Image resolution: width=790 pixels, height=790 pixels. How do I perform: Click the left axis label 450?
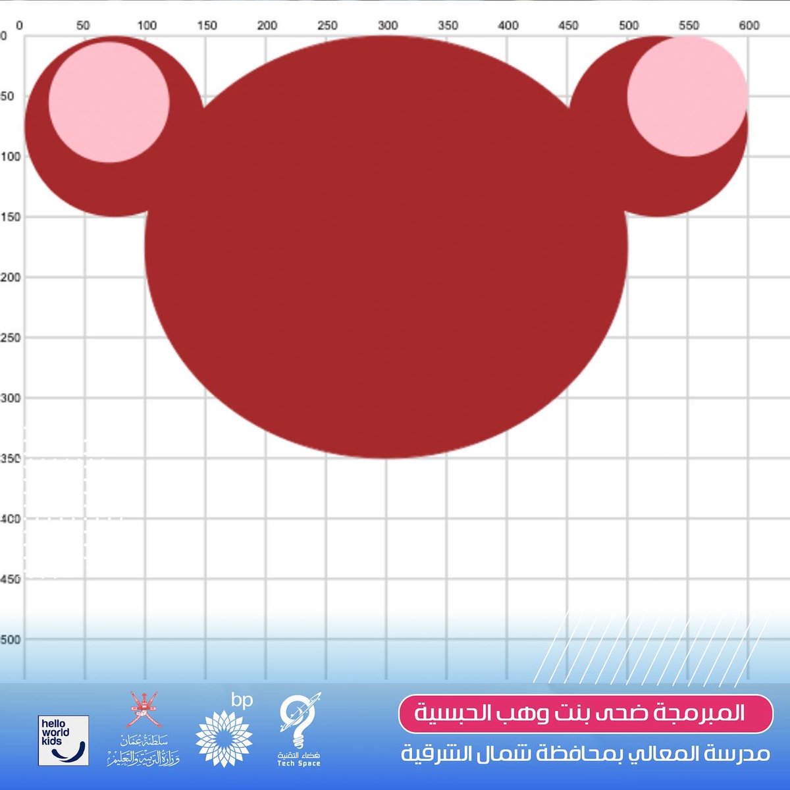pos(10,579)
